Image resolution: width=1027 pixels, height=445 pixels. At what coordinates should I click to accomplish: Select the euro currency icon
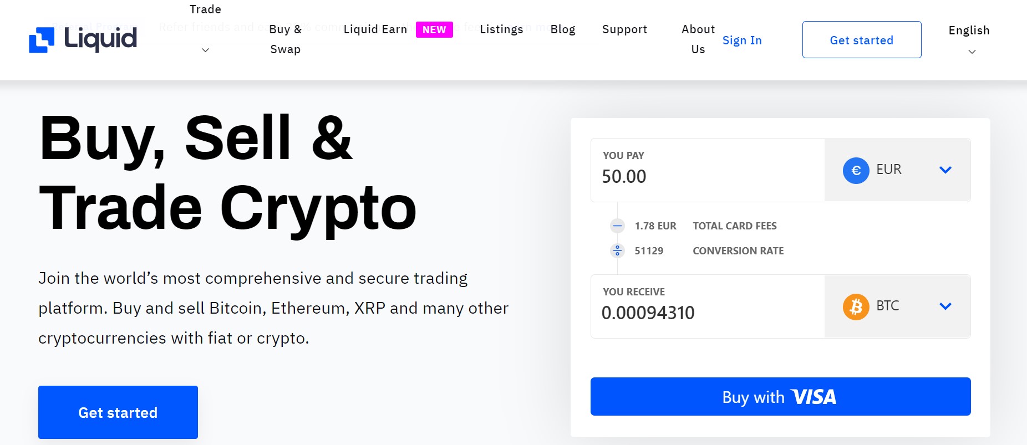pyautogui.click(x=856, y=170)
